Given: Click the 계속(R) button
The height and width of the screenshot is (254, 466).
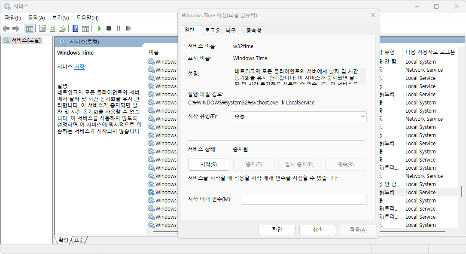Looking at the screenshot, I should [x=346, y=165].
